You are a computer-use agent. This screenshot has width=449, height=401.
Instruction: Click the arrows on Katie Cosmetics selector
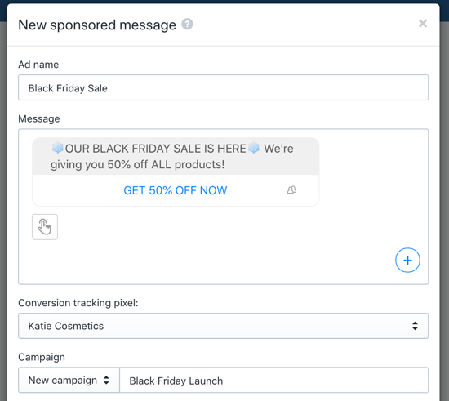415,326
